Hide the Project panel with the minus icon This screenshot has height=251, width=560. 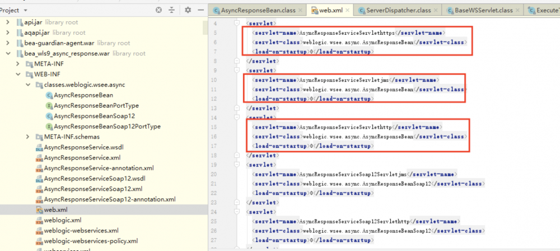(200, 11)
